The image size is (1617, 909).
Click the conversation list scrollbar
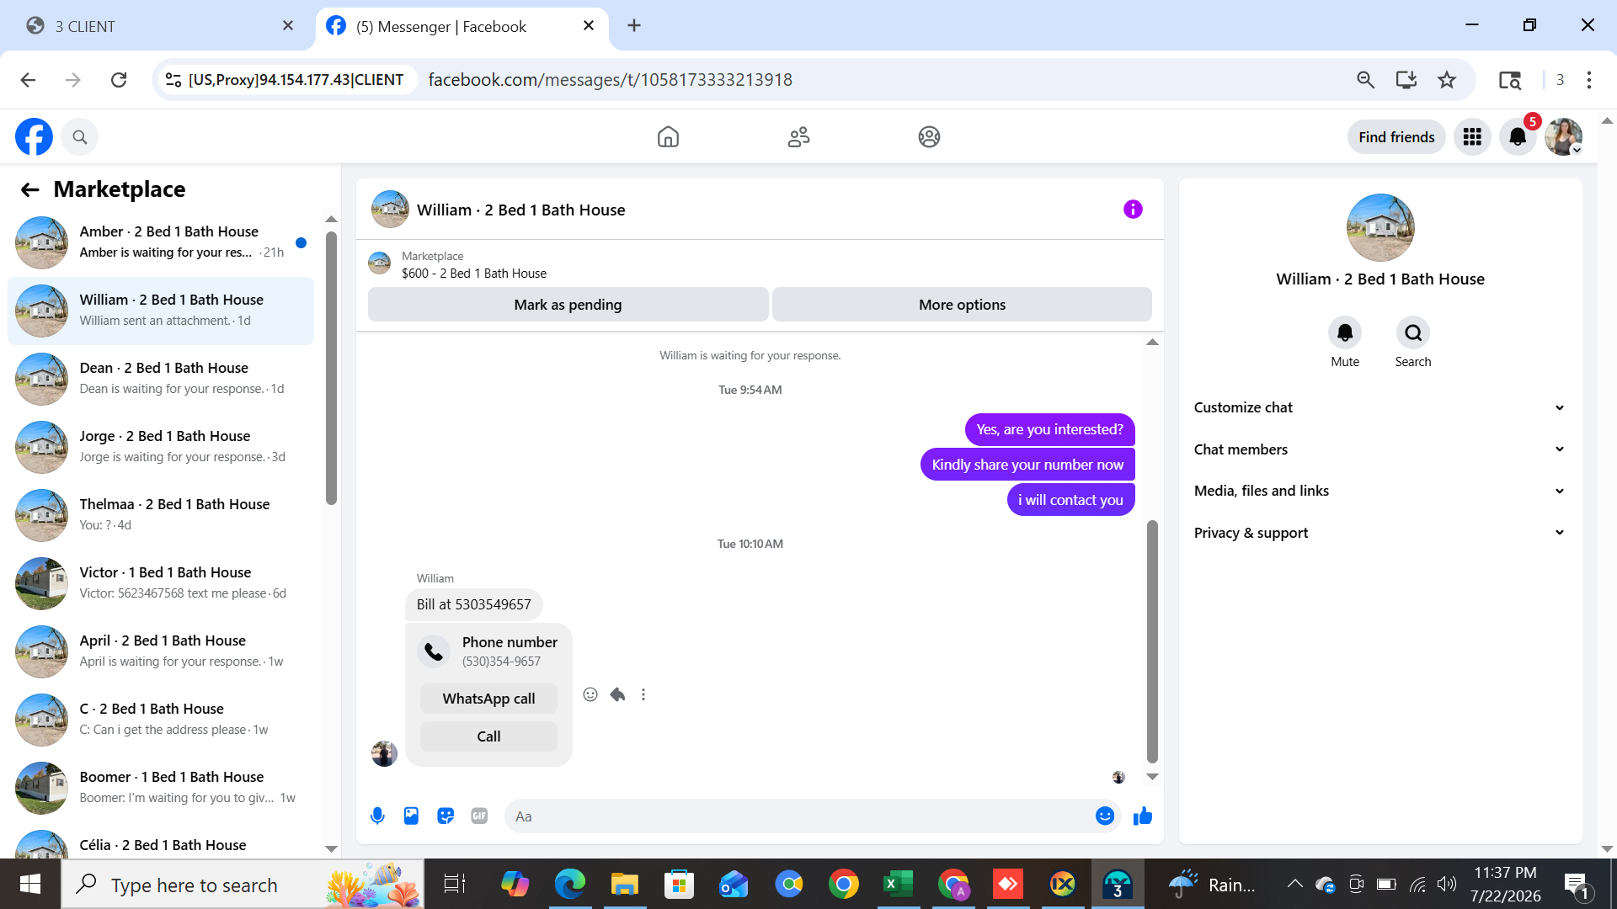331,368
